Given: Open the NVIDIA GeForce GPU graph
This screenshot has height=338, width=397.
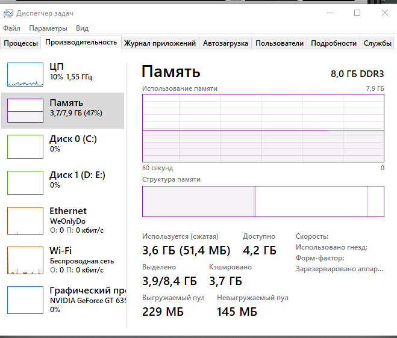Looking at the screenshot, I should 26,299.
